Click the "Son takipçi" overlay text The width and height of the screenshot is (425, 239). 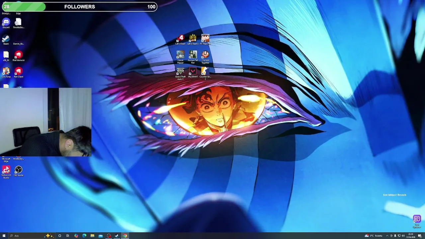click(x=394, y=195)
